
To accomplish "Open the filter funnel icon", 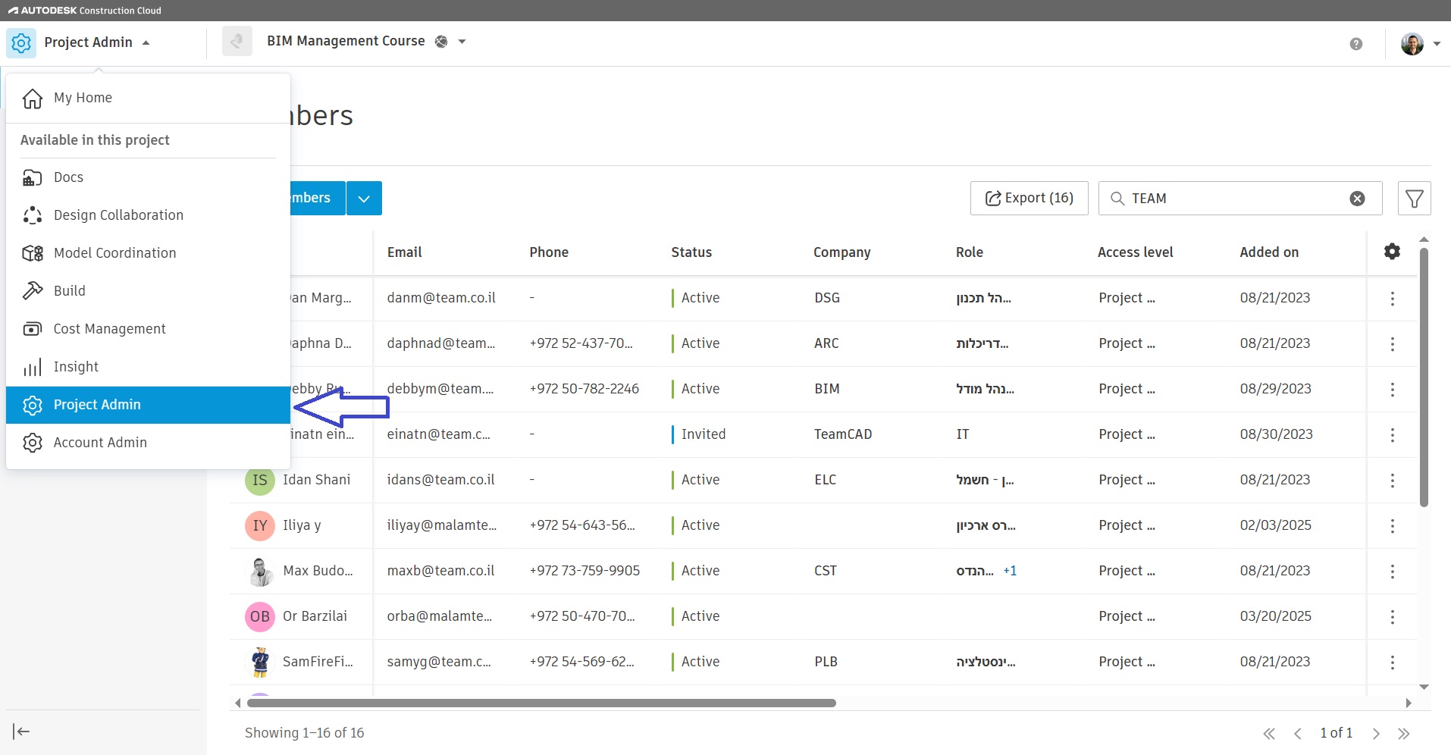I will coord(1414,199).
